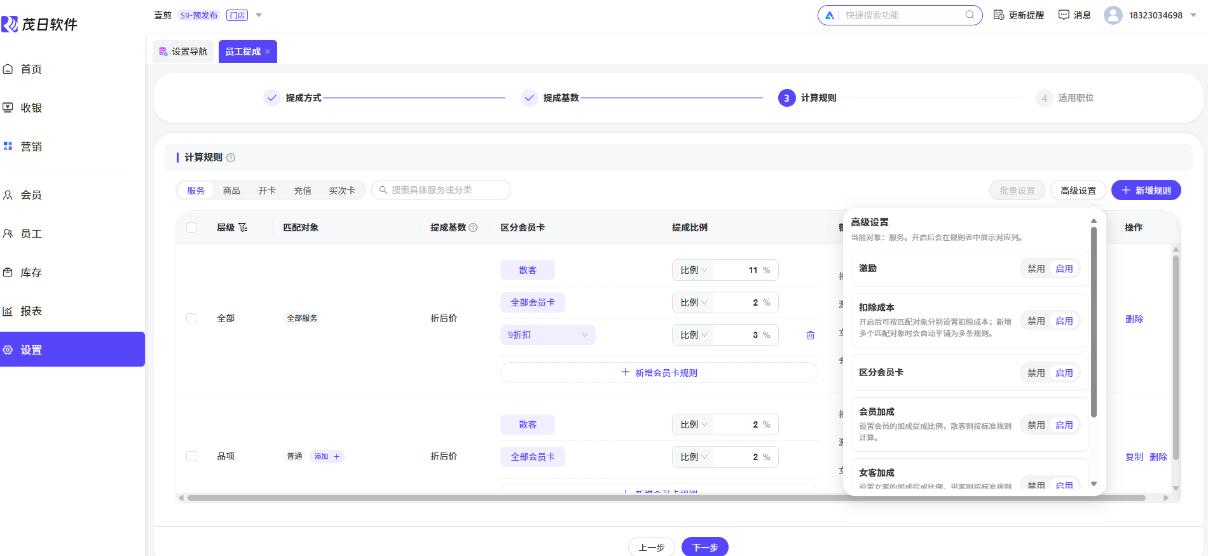Screen dimensions: 1208x556
Task: Set 会员加成 to 启用
Action: [x=1064, y=425]
